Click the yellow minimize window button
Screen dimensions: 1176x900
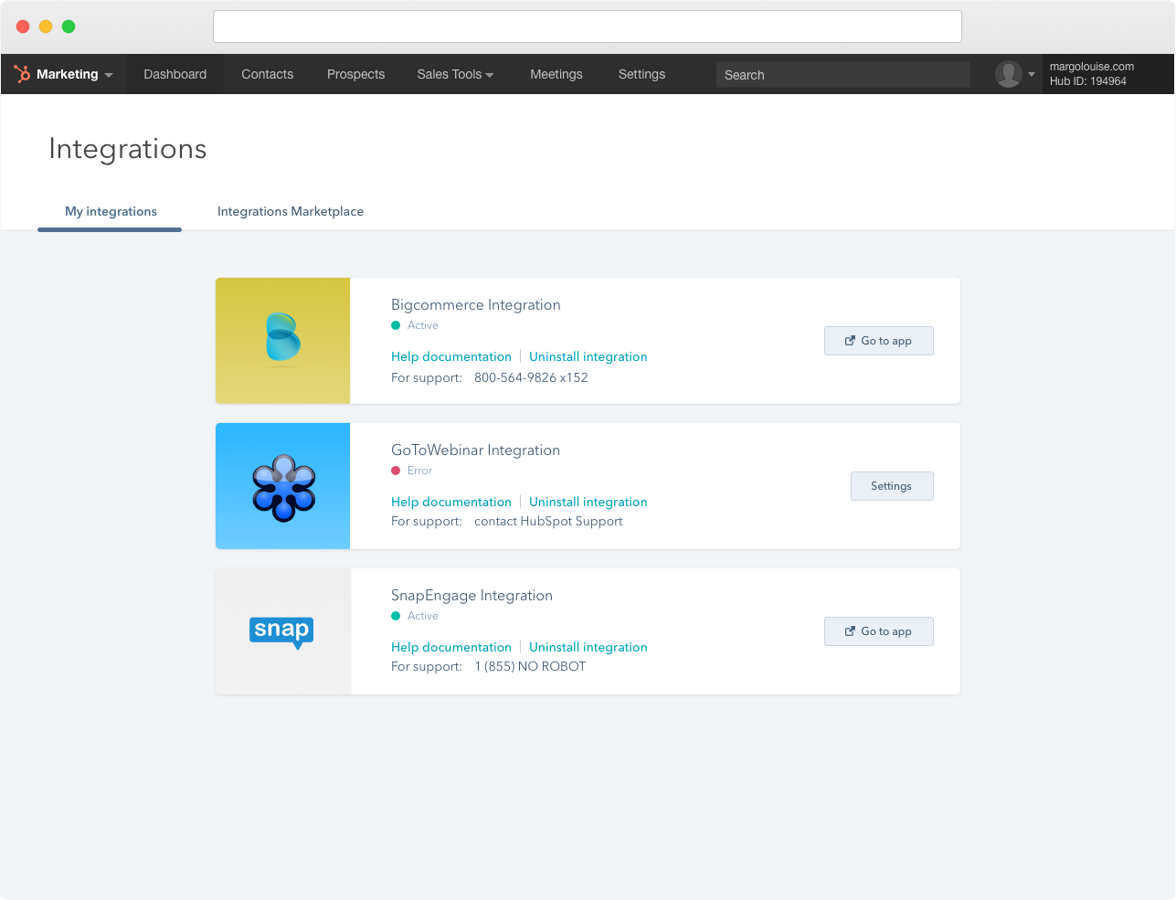point(46,26)
